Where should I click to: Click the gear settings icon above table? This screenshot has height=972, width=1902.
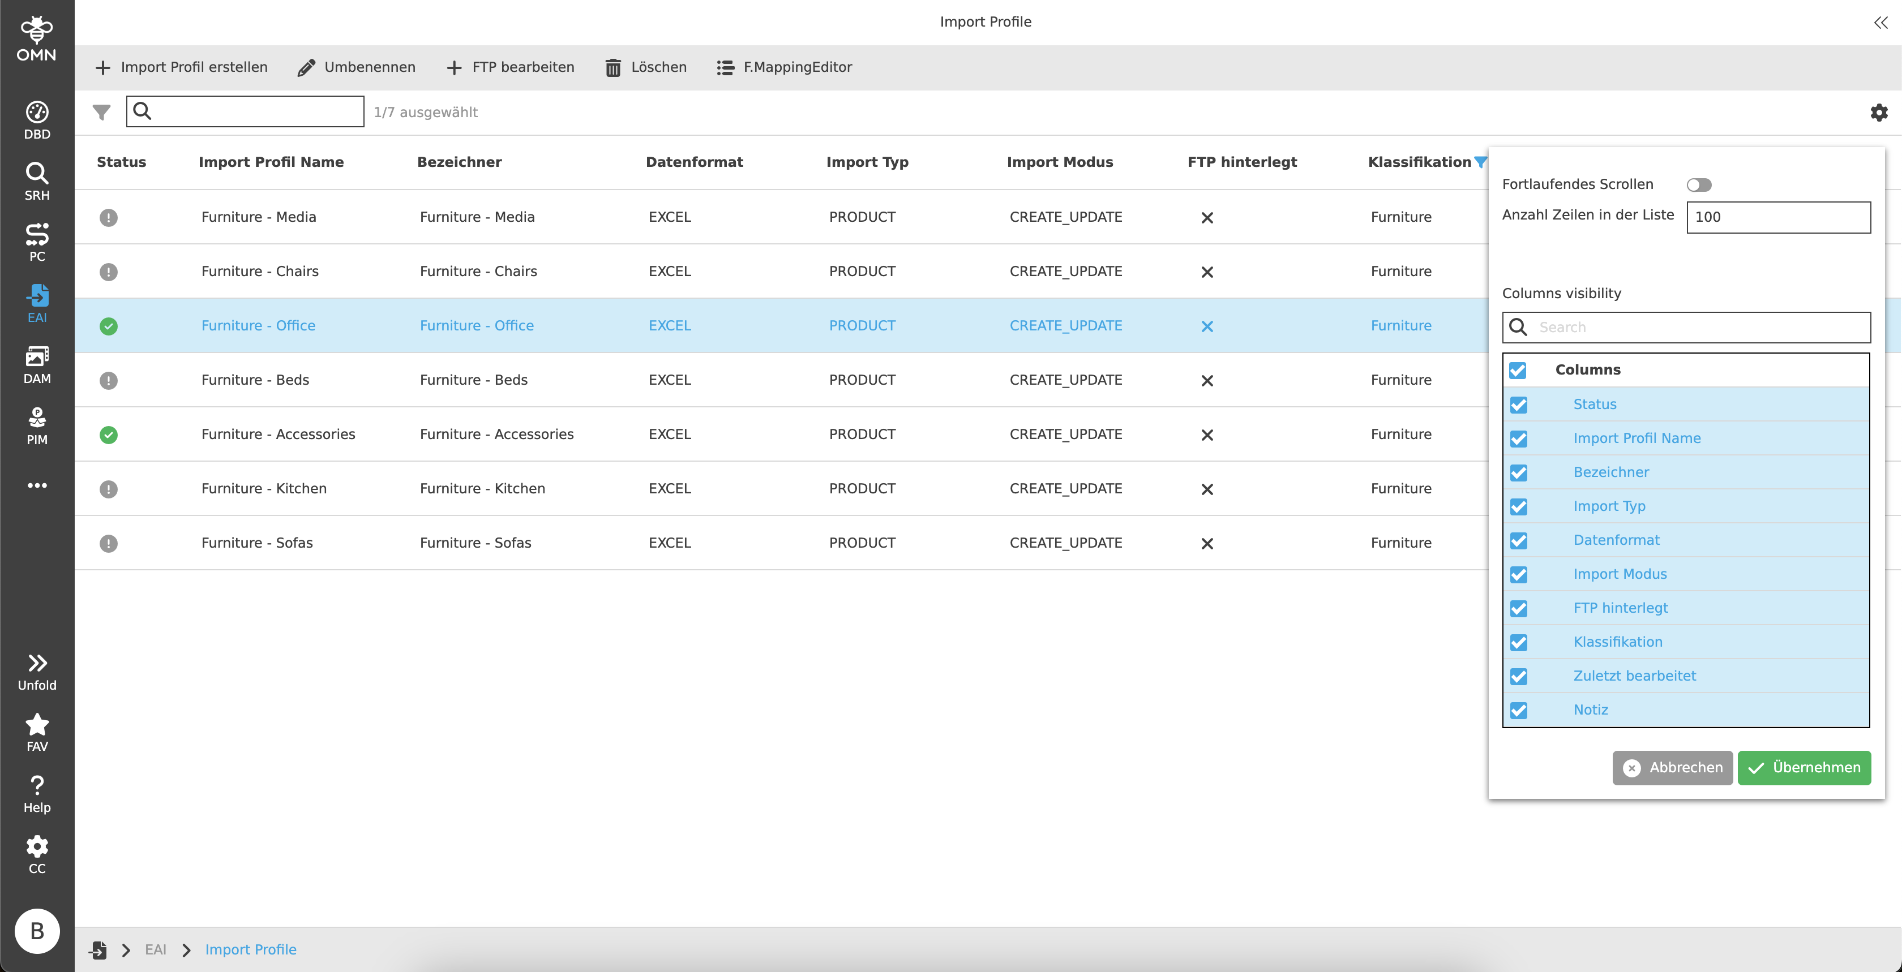point(1878,112)
